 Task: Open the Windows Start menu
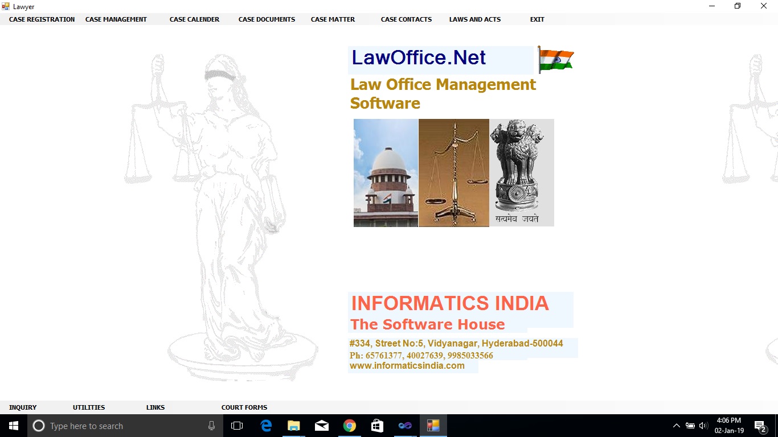tap(14, 426)
